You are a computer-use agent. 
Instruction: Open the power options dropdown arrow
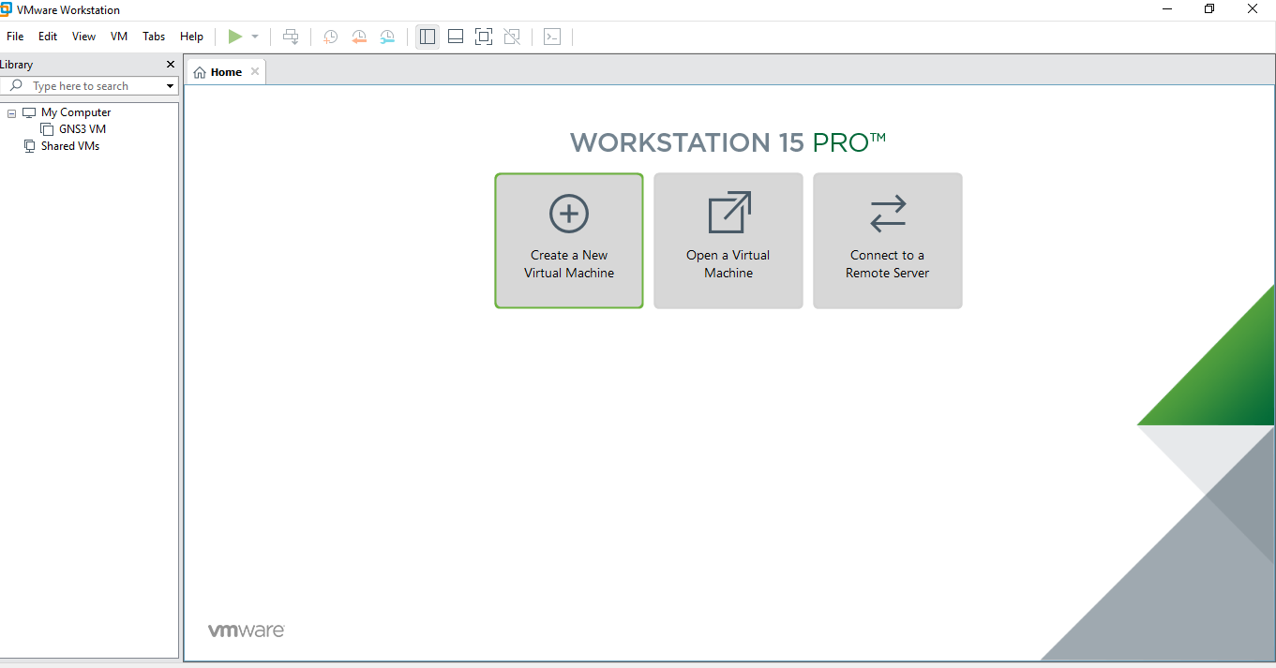tap(252, 37)
